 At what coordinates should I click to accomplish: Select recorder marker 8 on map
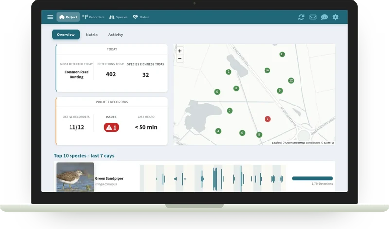click(x=259, y=135)
